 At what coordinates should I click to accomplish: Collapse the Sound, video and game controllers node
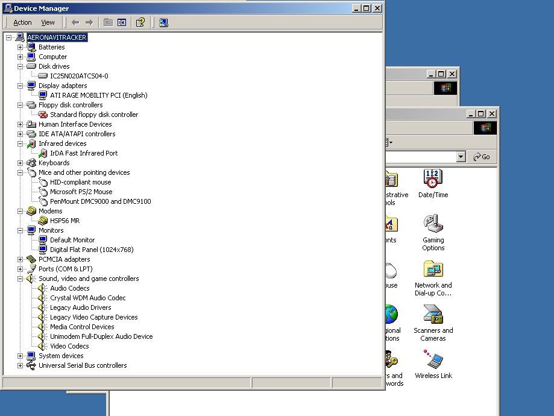coord(20,279)
